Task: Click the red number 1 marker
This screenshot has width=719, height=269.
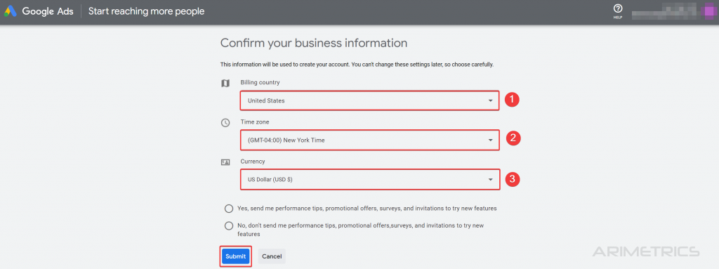Action: click(512, 100)
